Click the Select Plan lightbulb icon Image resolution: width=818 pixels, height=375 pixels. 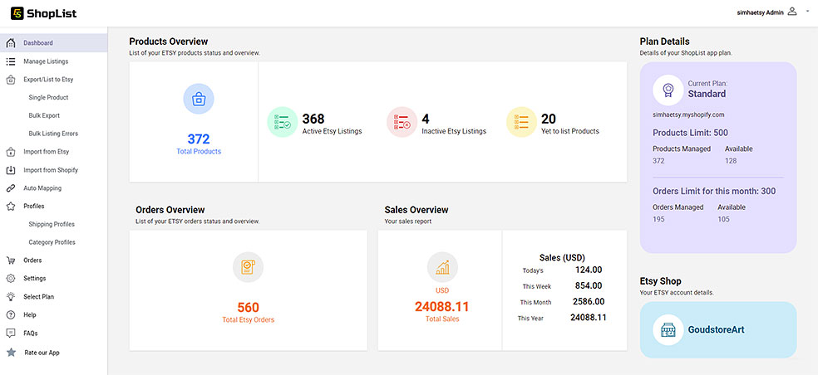(11, 297)
